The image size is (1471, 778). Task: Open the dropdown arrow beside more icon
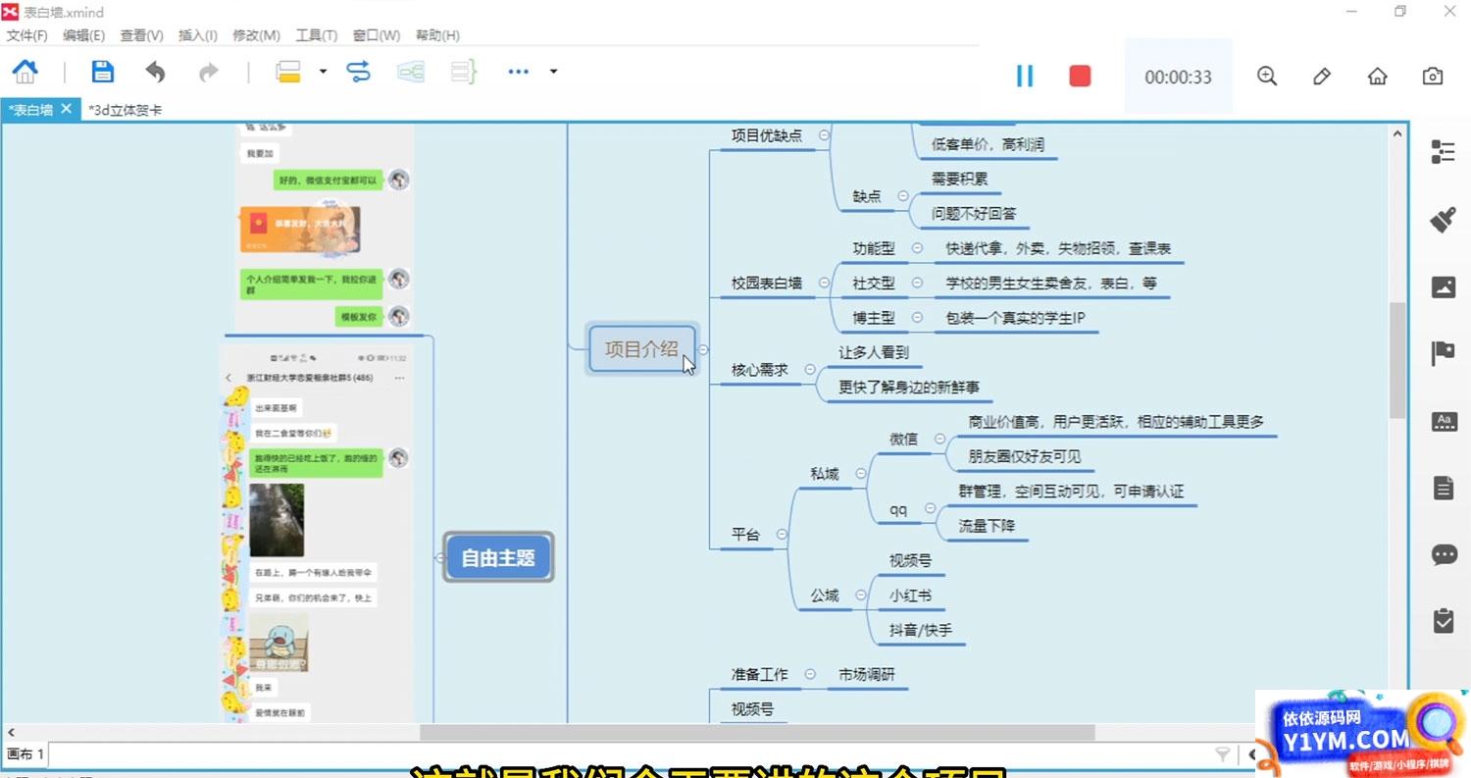553,72
